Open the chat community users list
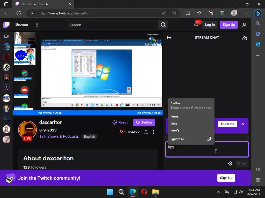The height and width of the screenshot is (198, 265). coord(244,38)
